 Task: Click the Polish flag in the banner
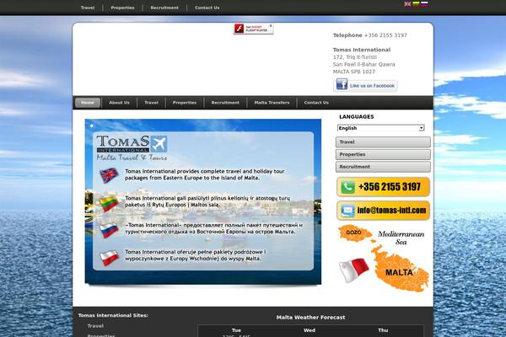click(109, 258)
